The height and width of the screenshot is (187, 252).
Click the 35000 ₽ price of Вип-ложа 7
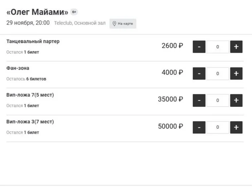tap(170, 99)
